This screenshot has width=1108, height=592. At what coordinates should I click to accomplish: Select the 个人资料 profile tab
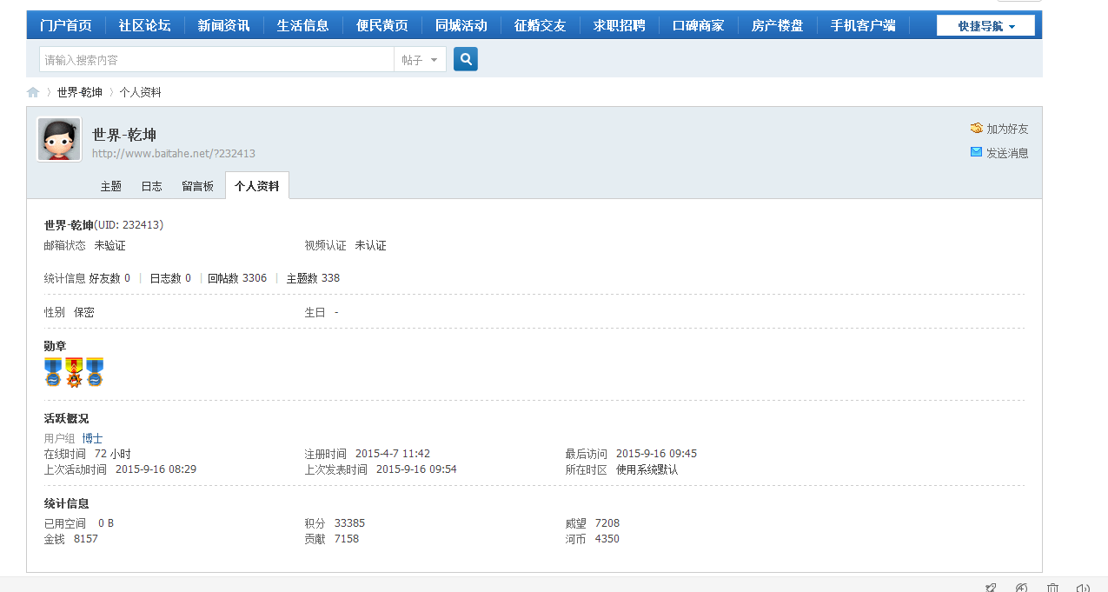pos(257,186)
